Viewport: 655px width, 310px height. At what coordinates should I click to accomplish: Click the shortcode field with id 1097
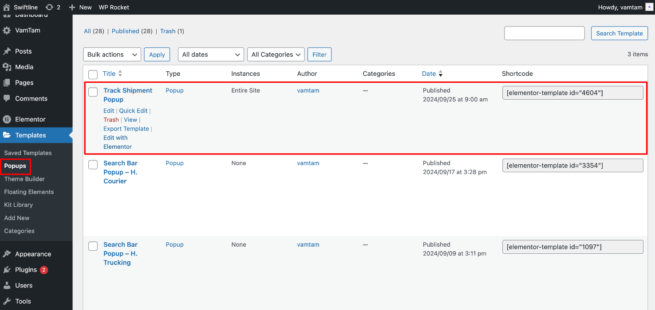tap(572, 247)
